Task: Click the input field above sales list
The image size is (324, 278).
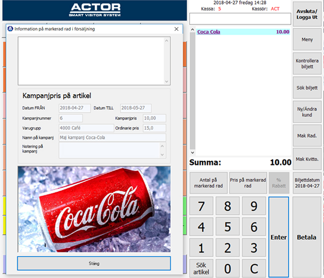Action: pyautogui.click(x=240, y=19)
